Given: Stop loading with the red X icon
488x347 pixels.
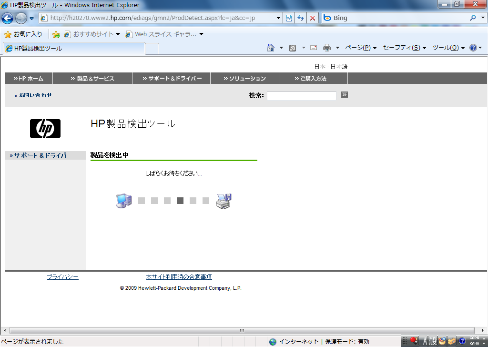Looking at the screenshot, I should pos(313,18).
